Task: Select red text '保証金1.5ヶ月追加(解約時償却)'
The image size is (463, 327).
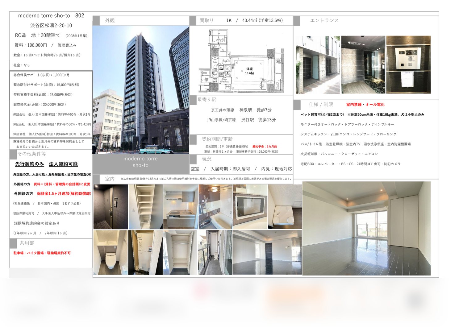Action: click(64, 194)
